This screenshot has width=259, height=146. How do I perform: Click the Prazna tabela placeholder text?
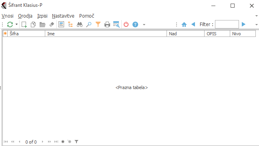pos(132,87)
